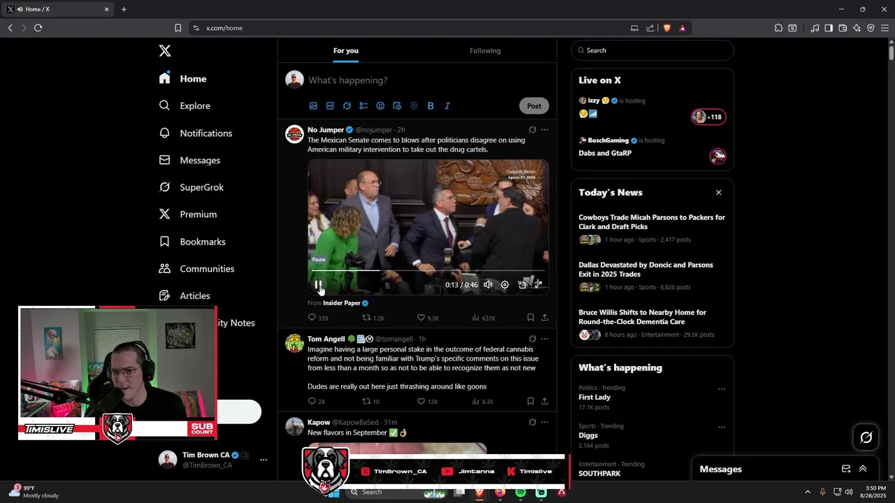Click the What's happening compose field
Viewport: 895px width, 503px height.
pyautogui.click(x=427, y=80)
